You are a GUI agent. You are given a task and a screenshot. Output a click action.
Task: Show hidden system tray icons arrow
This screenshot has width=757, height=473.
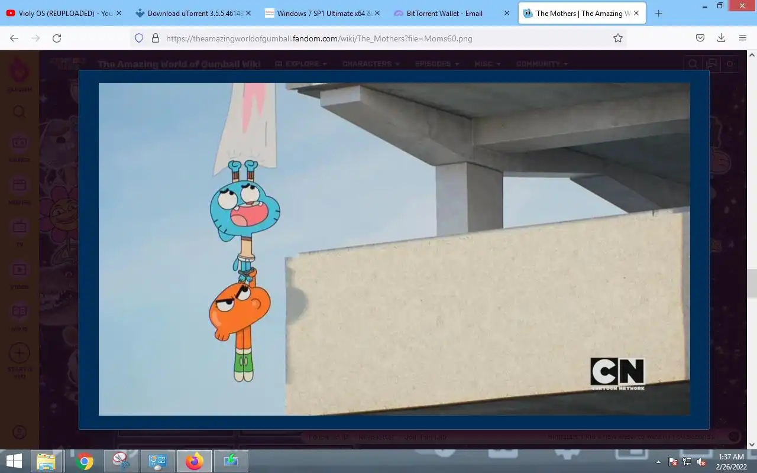[x=659, y=462]
